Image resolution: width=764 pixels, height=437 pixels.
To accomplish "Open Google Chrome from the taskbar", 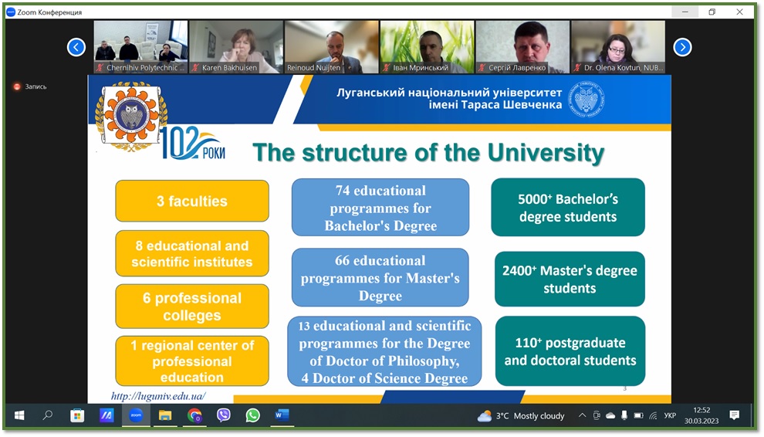I will click(x=194, y=415).
